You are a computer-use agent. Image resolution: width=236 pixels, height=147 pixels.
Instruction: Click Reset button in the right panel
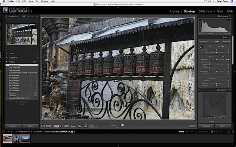(x=223, y=126)
